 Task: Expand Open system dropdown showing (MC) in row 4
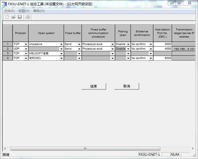[x=61, y=58]
